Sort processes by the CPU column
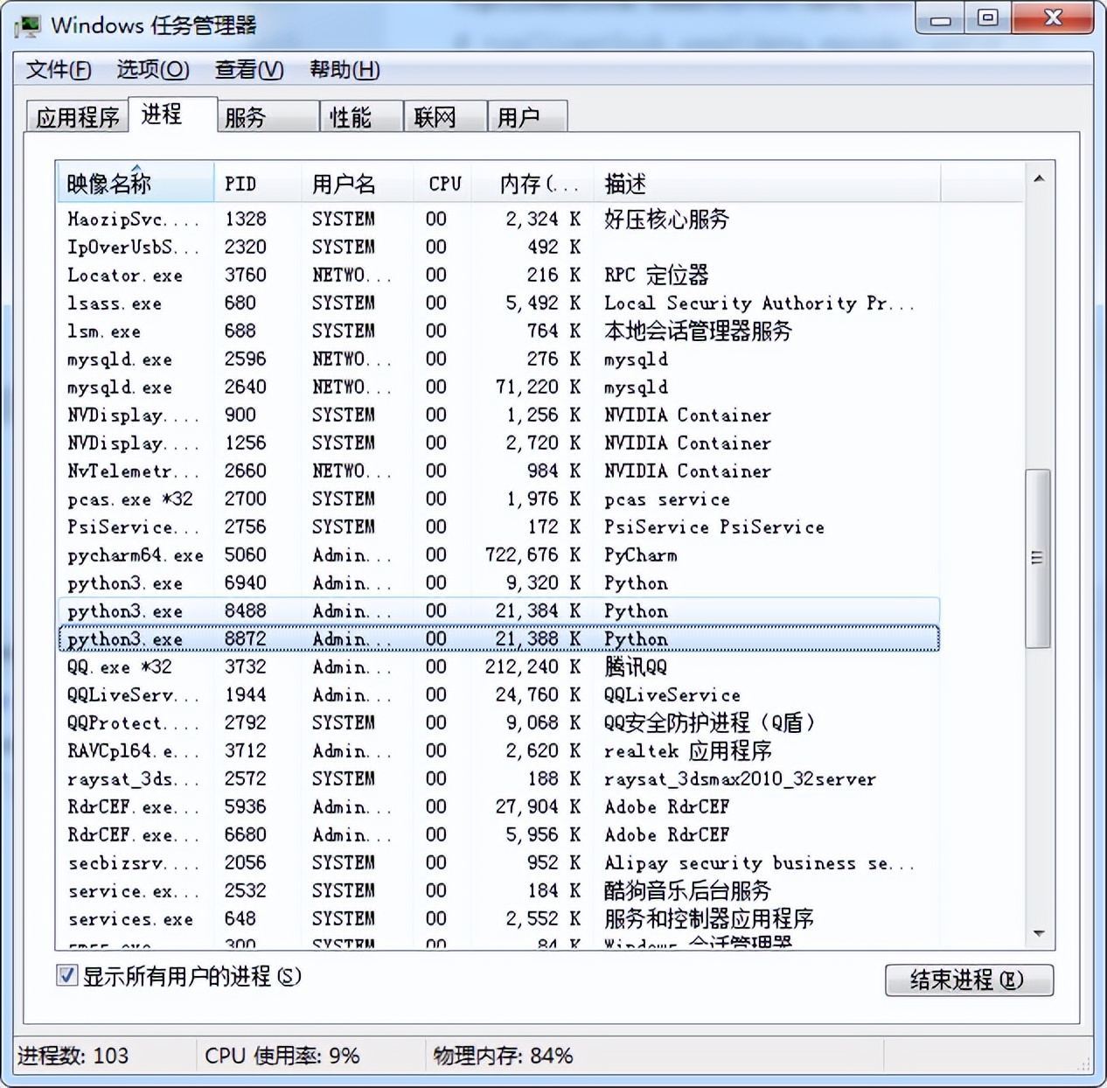This screenshot has height=1088, width=1107. (x=442, y=183)
